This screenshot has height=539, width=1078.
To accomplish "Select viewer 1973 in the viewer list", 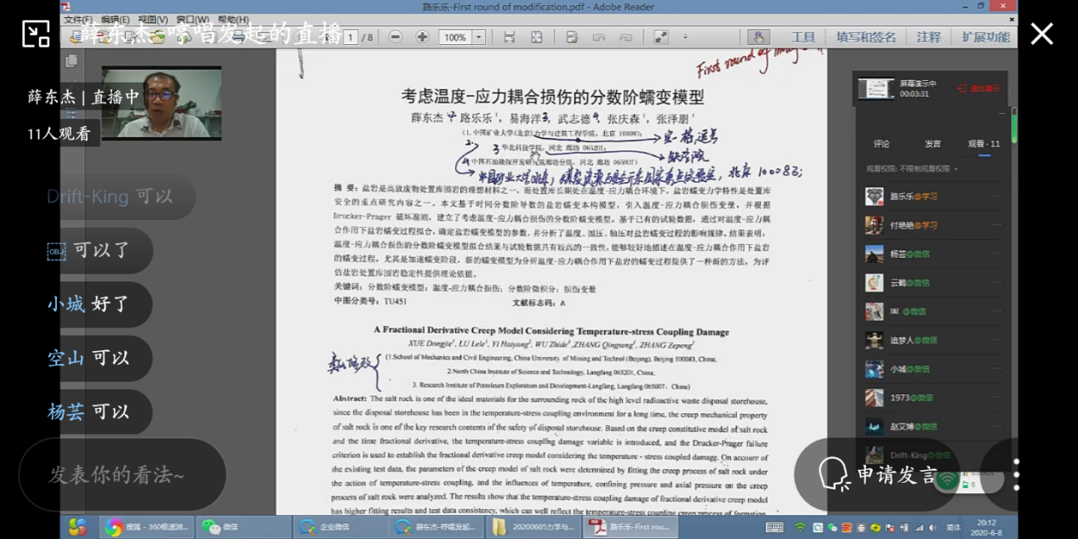I will coord(933,397).
